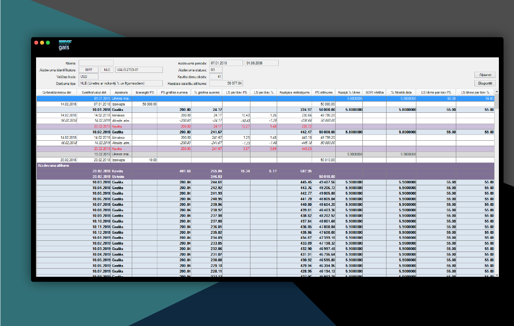Image resolution: width=514 pixels, height=326 pixels.
Task: Click the % fiksētā daļa column header
Action: (x=401, y=93)
